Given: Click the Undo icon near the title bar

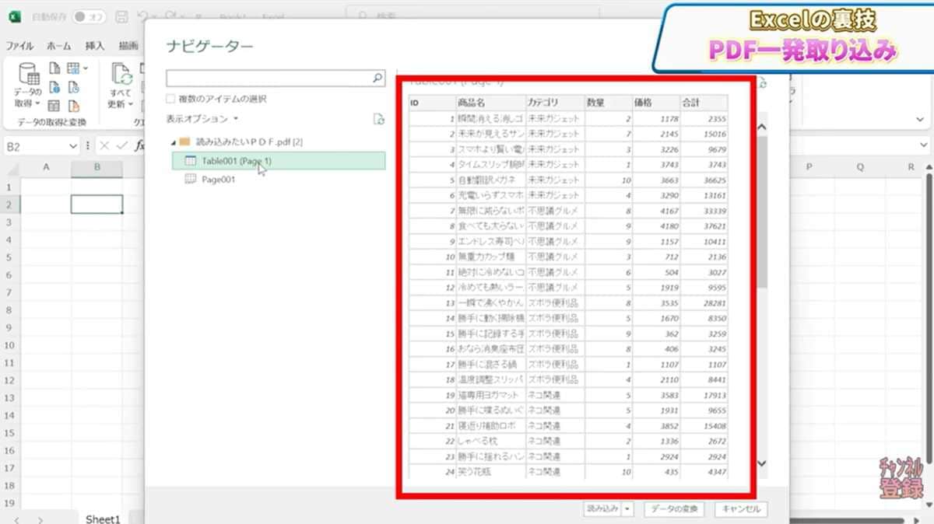Looking at the screenshot, I should [142, 16].
